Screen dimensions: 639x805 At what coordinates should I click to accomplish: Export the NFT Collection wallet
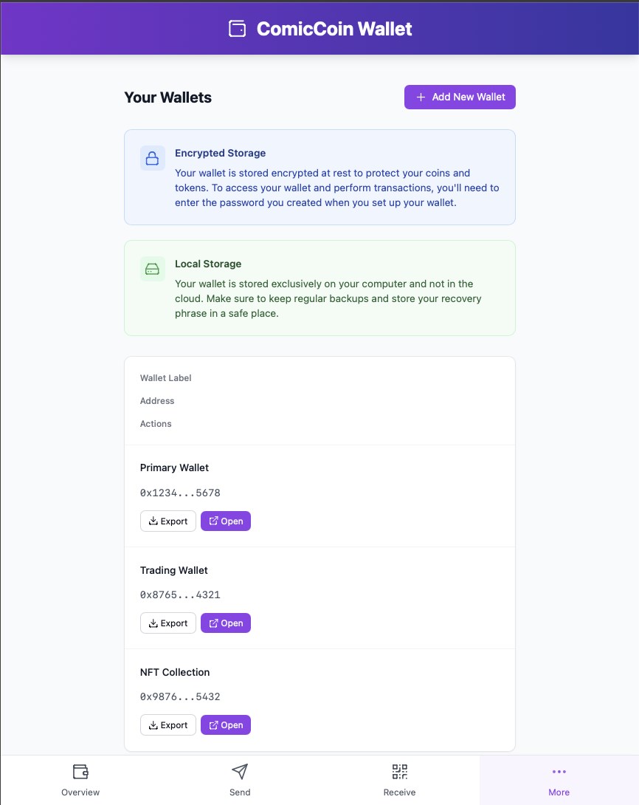[168, 725]
